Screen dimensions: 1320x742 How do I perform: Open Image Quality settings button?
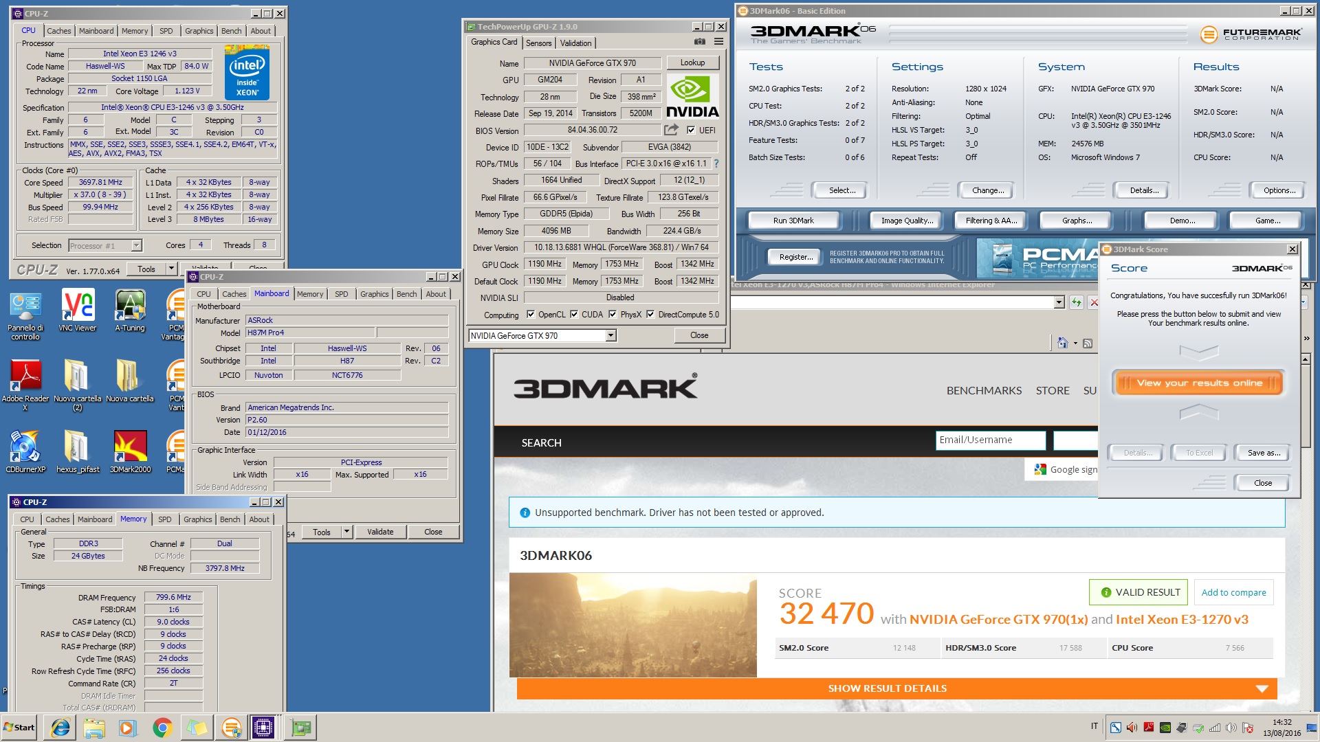click(x=907, y=221)
